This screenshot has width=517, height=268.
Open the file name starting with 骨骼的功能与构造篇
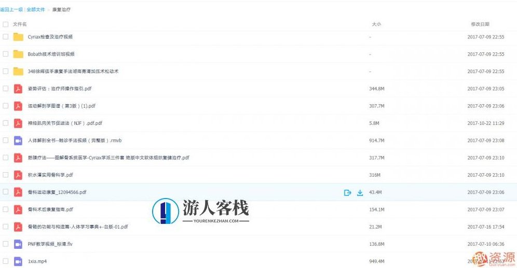[x=78, y=227]
